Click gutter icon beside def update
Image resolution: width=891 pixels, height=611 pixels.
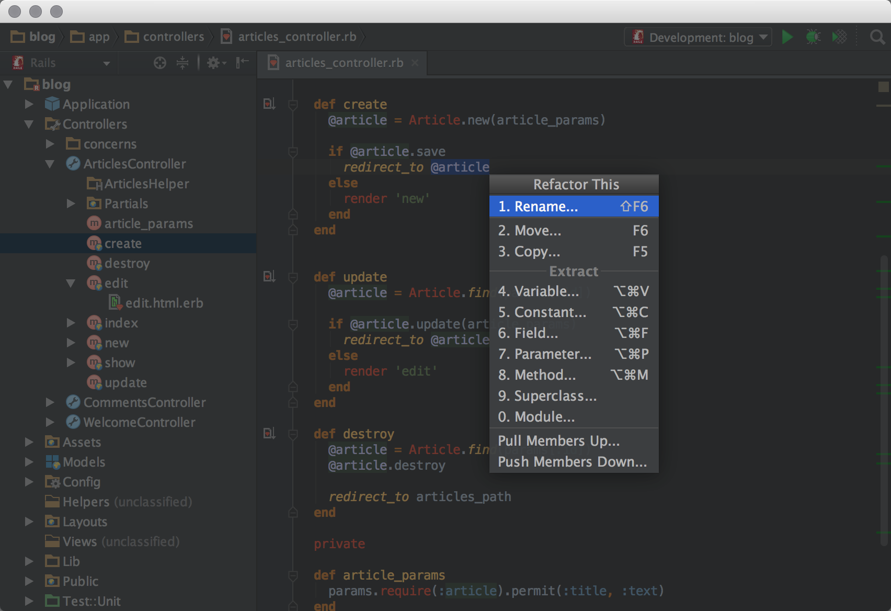tap(269, 276)
